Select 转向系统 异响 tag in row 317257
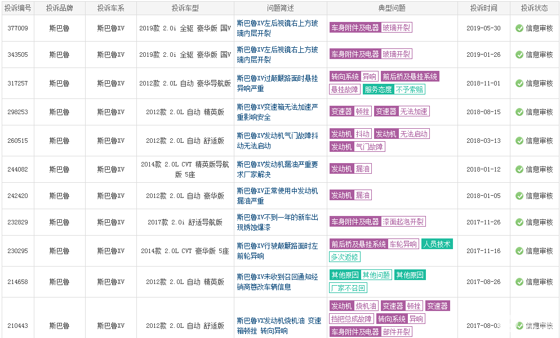Viewport: 560px width, 338px height. click(354, 76)
